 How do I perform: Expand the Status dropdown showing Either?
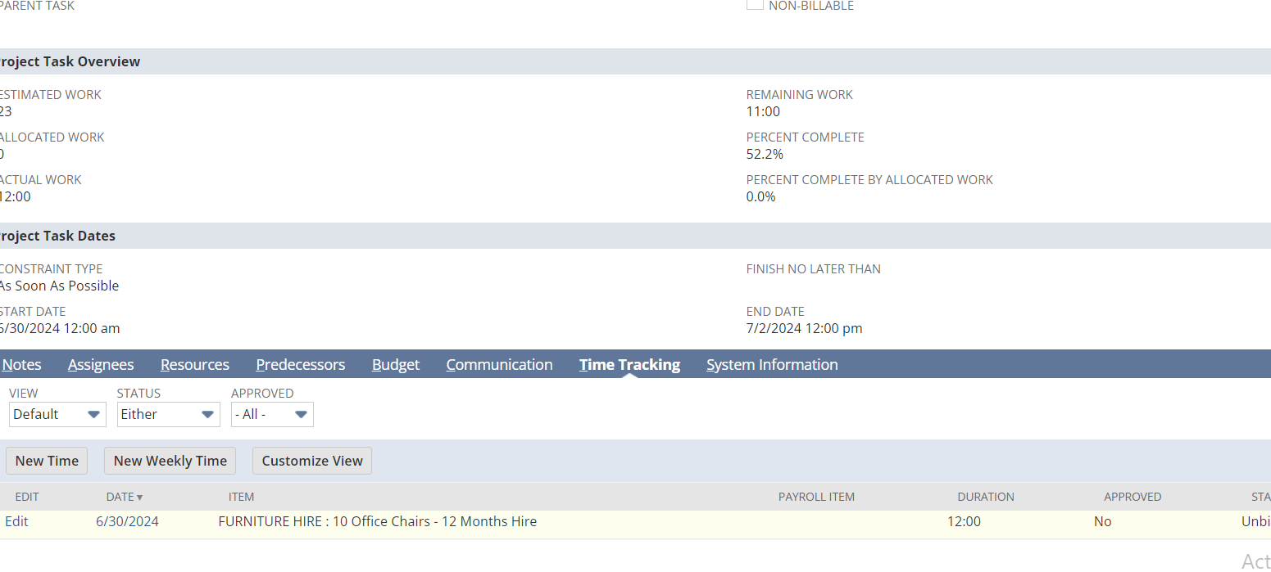[168, 415]
